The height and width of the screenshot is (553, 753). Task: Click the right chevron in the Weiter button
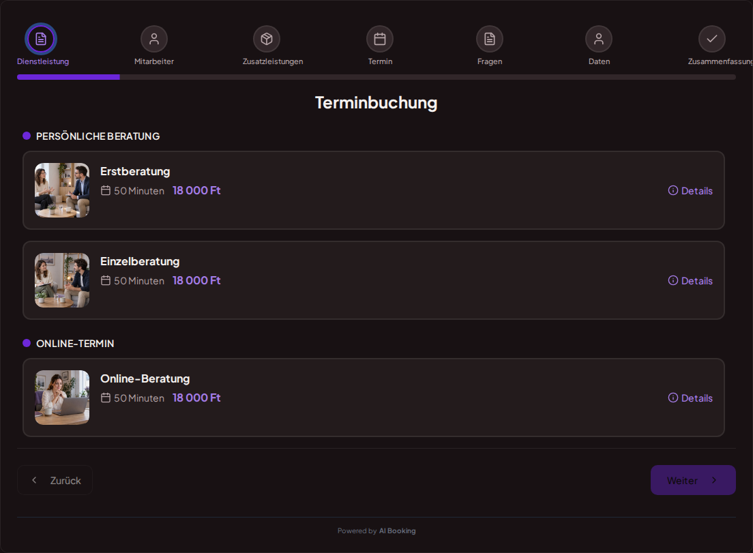tap(714, 480)
